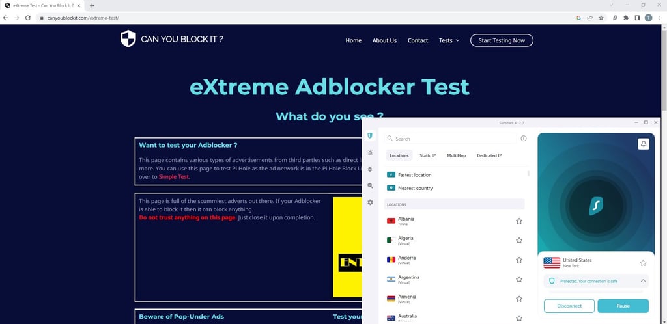Screen dimensions: 667x324
Task: Bookmark this page with the star icon
Action: click(x=601, y=18)
